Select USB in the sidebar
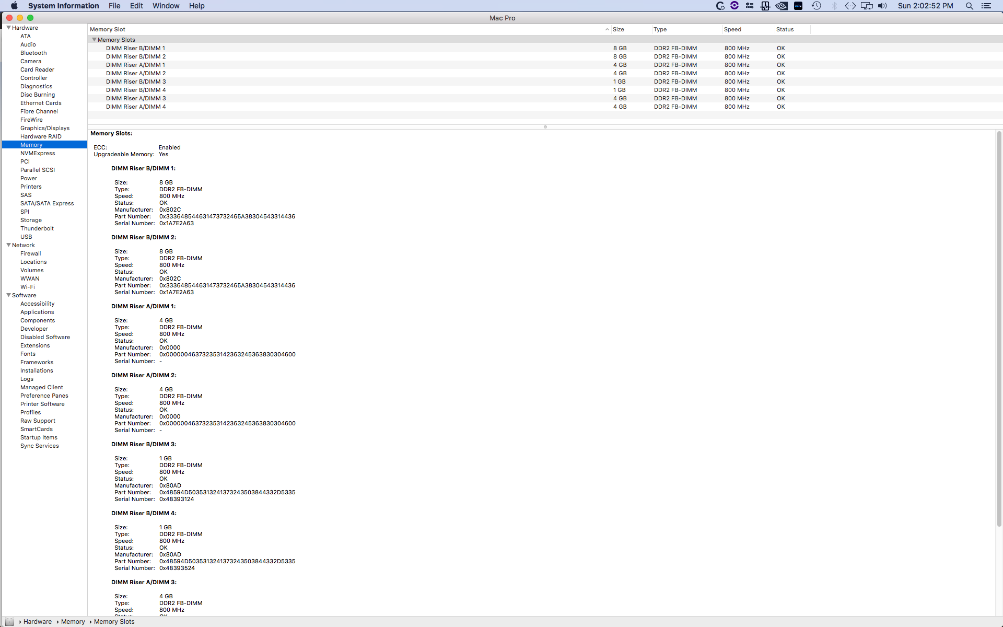Screen dimensions: 1003x627 26,237
